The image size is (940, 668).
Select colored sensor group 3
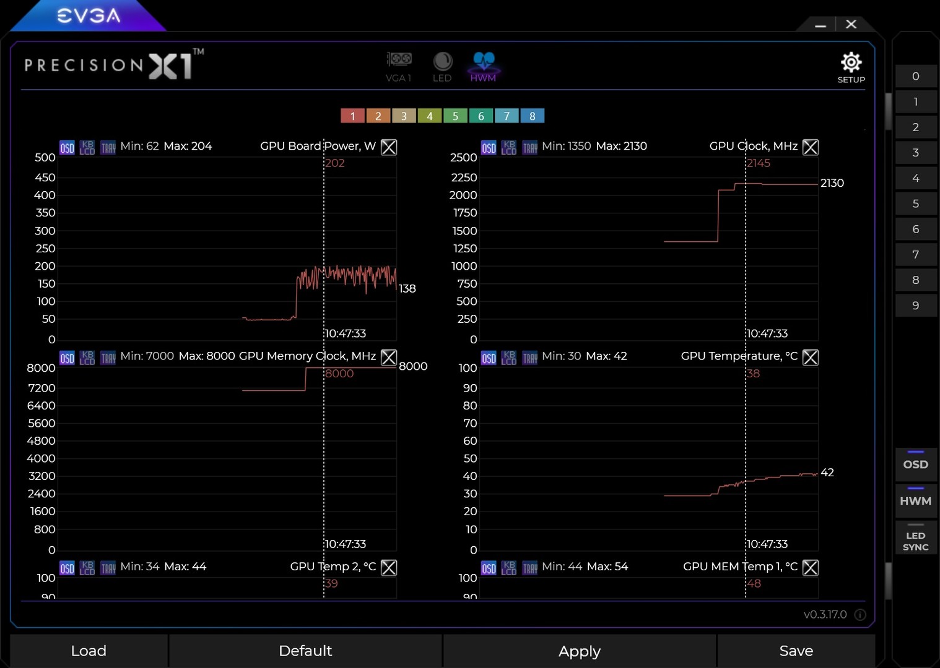[x=404, y=116]
